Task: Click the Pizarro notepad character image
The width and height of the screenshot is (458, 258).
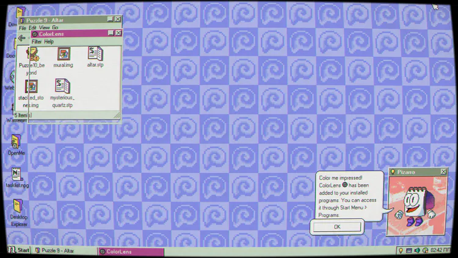Action: (x=416, y=205)
